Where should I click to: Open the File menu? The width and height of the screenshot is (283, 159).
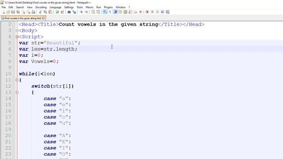coord(4,7)
